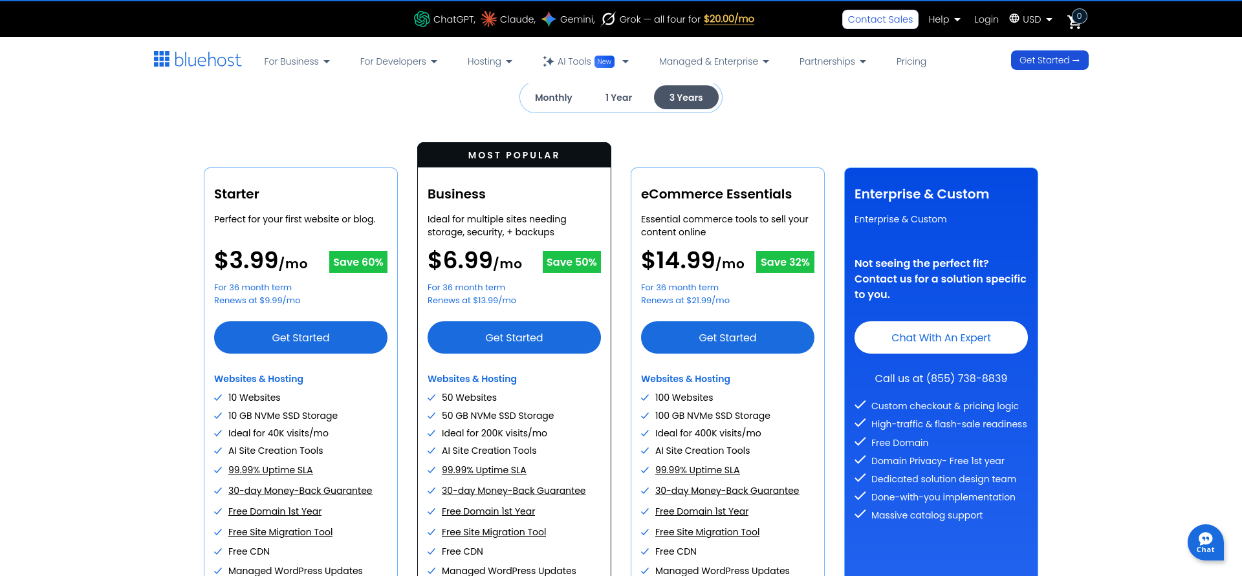The height and width of the screenshot is (576, 1242).
Task: Open the Pricing page
Action: click(911, 61)
